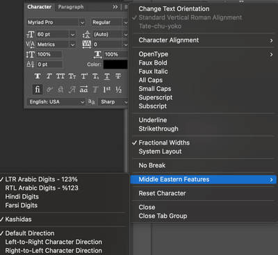Toggle the Faux Italic T icon

tap(49, 76)
